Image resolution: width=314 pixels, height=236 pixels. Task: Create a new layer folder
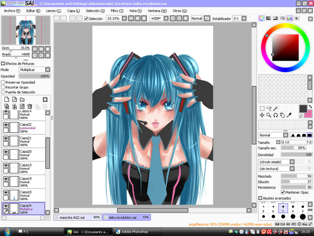(x=22, y=100)
